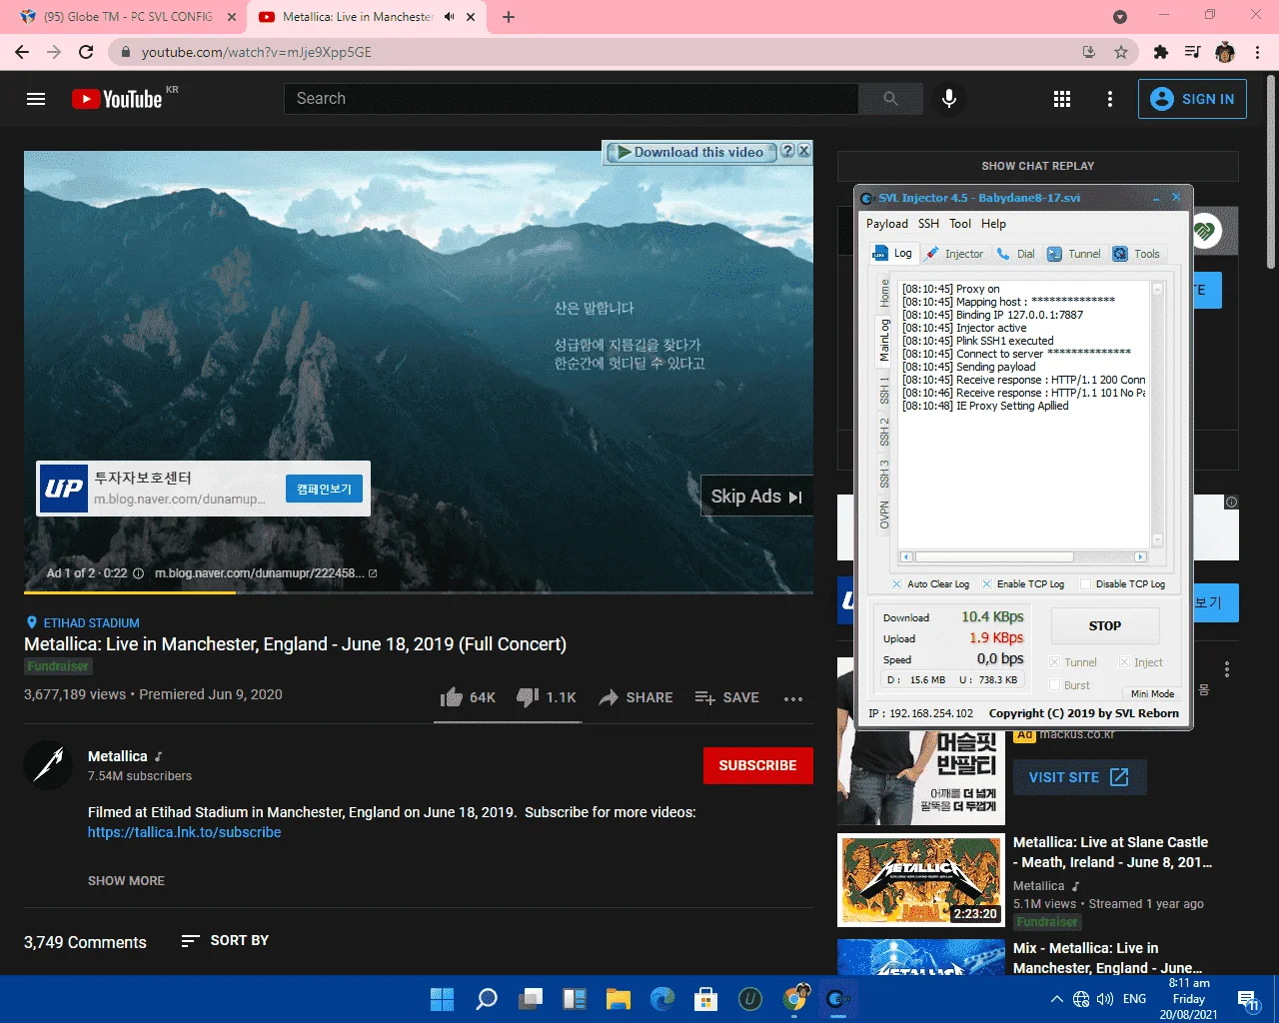Viewport: 1279px width, 1023px height.
Task: Select OVPN vertical log tab
Action: (x=884, y=514)
